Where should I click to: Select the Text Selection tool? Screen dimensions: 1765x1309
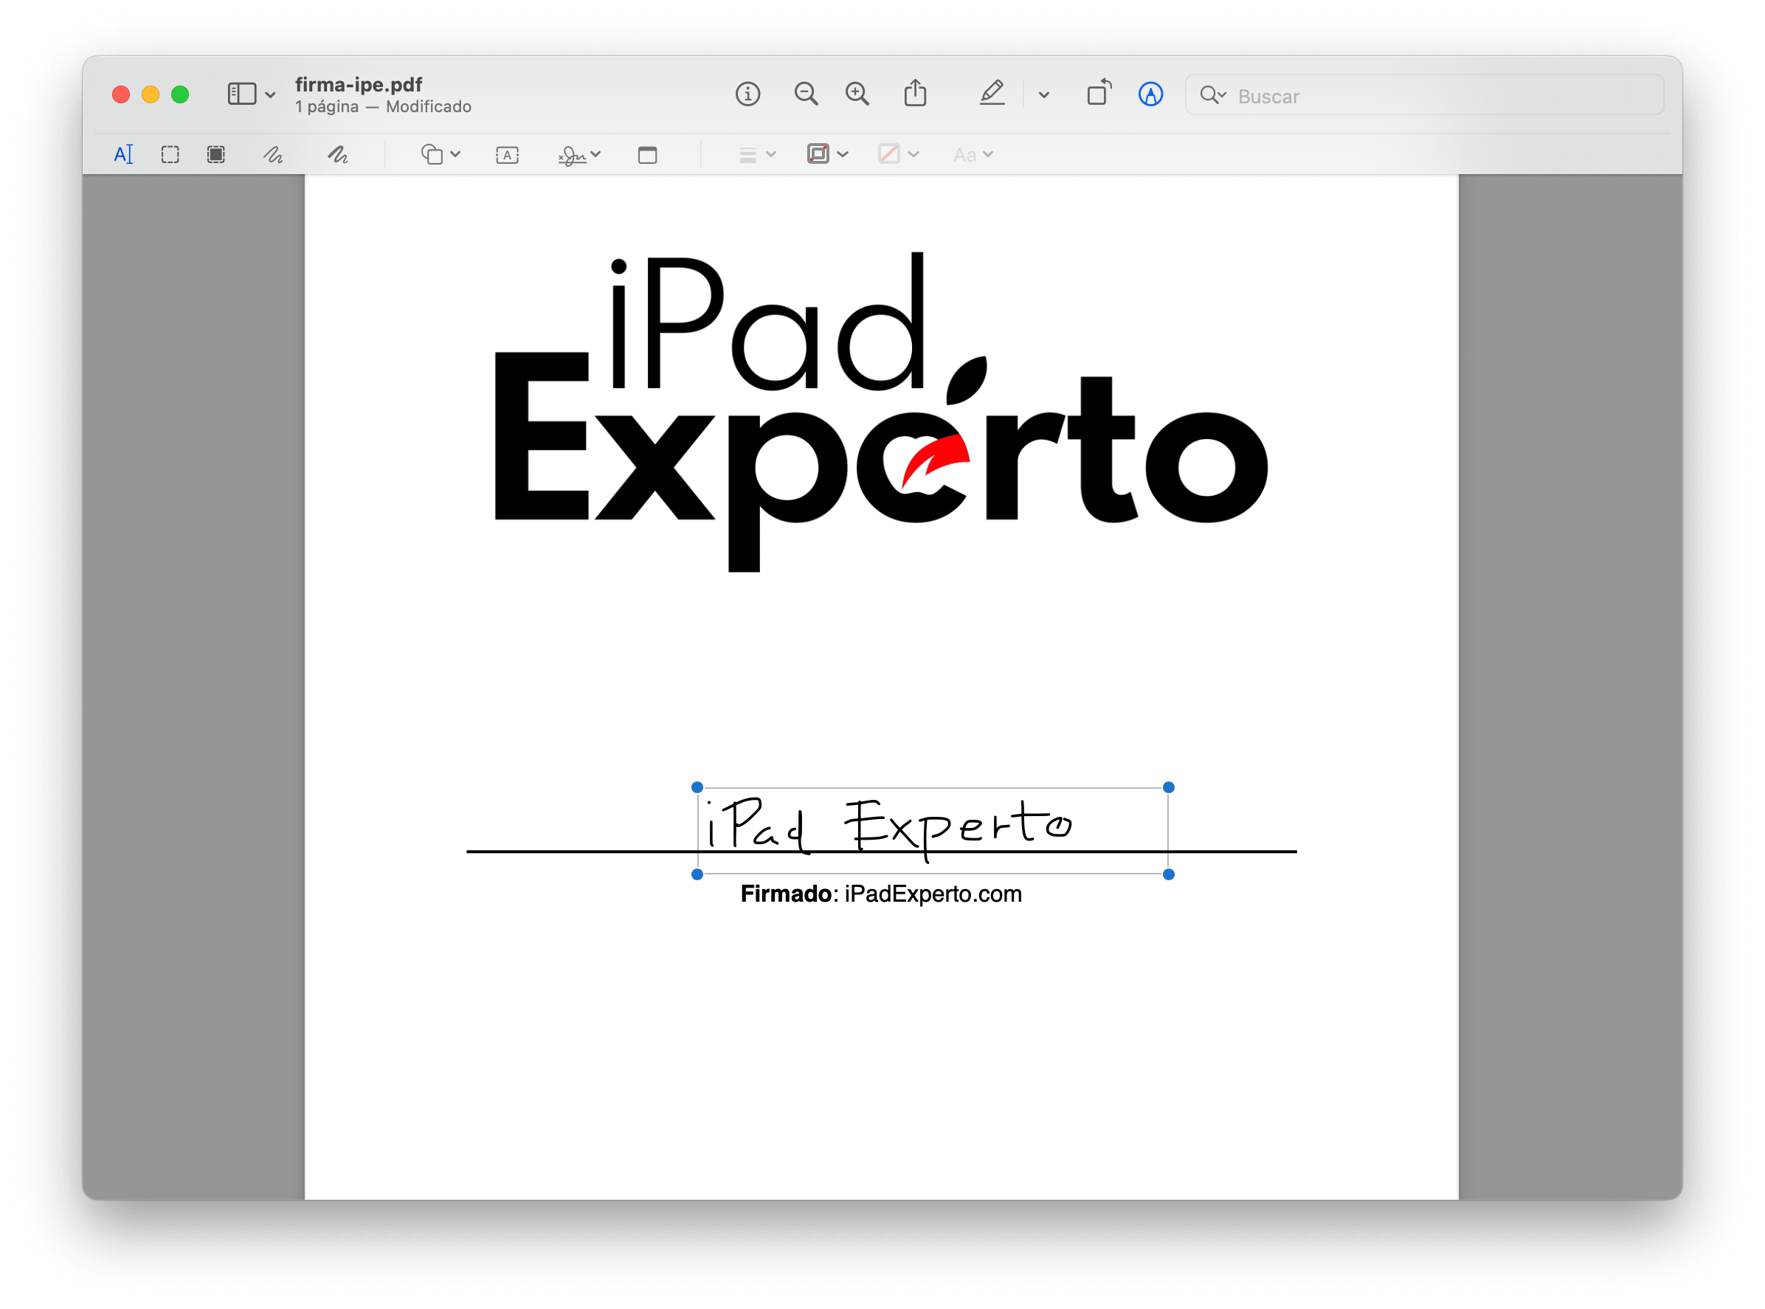(x=123, y=154)
